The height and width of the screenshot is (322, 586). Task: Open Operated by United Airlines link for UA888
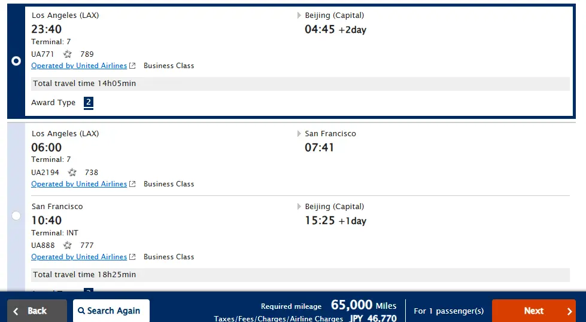click(x=79, y=257)
